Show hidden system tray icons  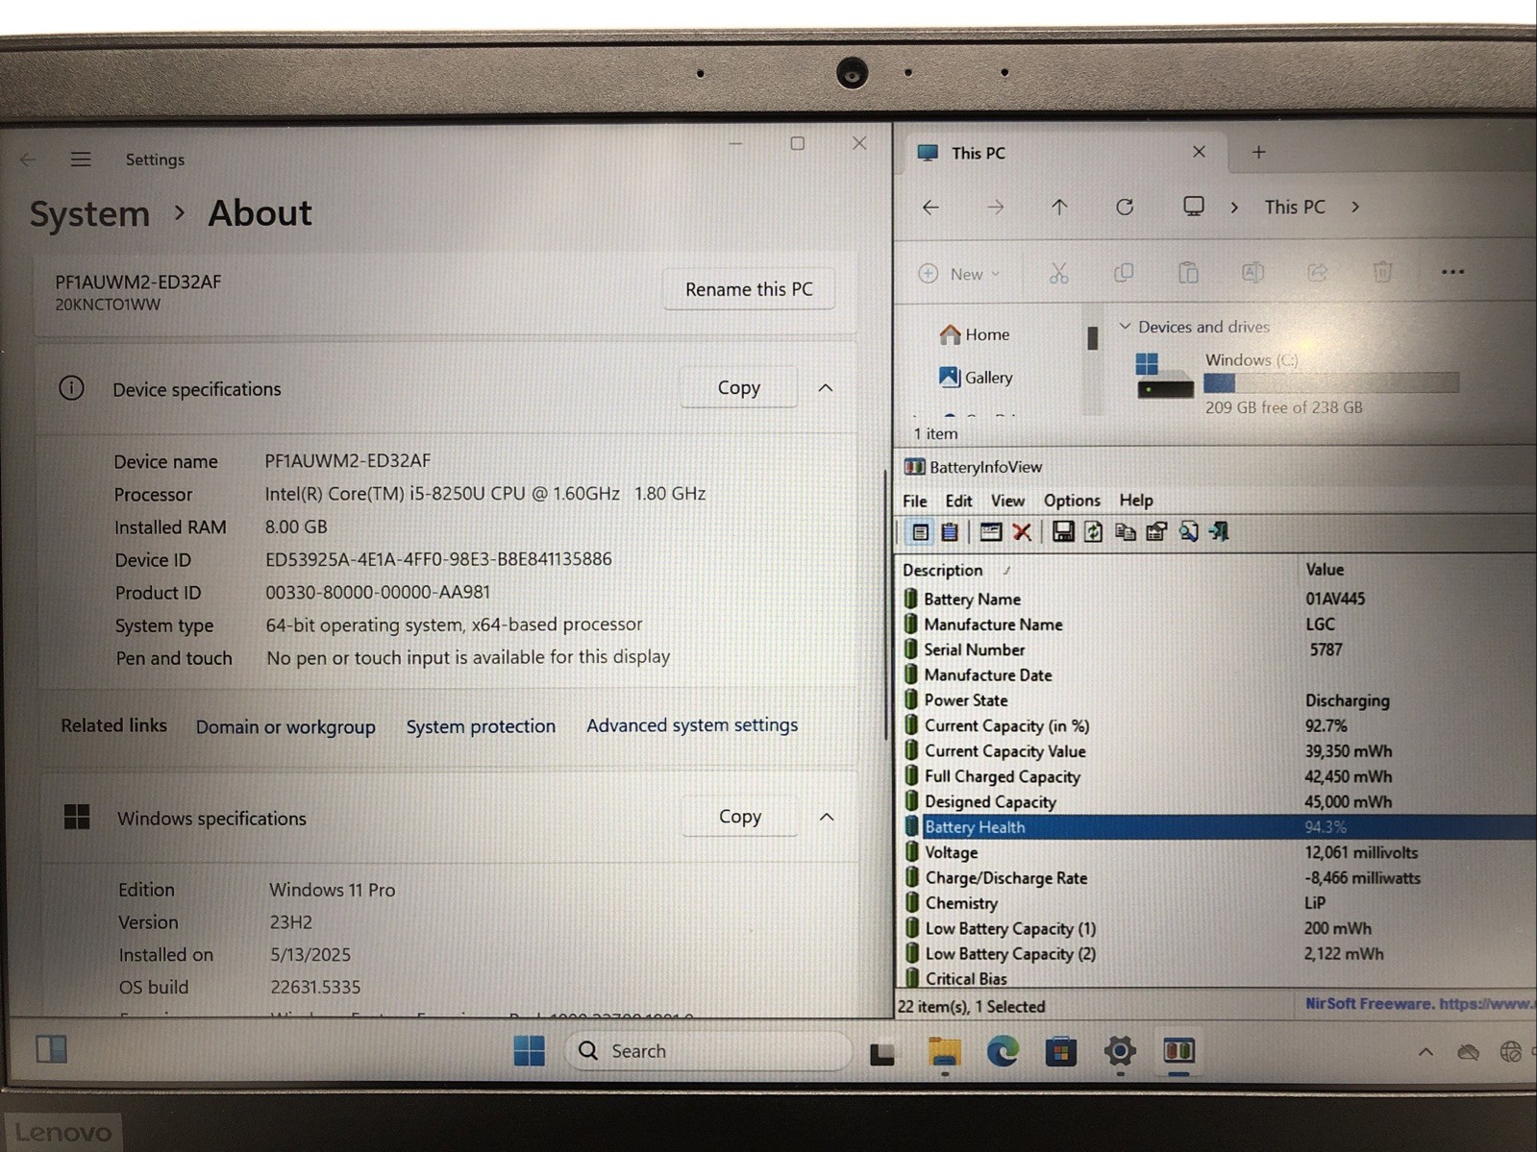[x=1426, y=1052]
